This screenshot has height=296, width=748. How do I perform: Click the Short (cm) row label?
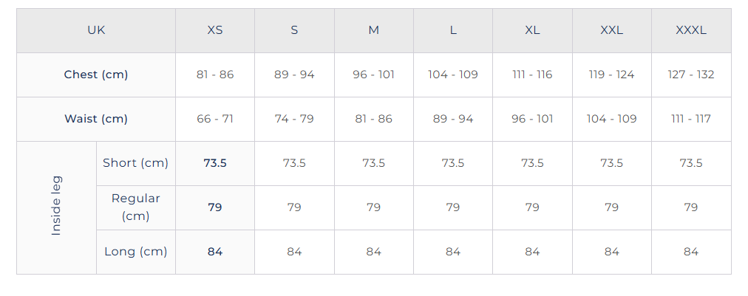[136, 163]
